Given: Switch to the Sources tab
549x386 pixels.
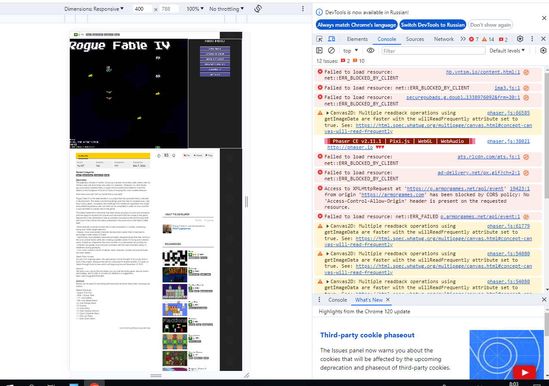Looking at the screenshot, I should [415, 39].
